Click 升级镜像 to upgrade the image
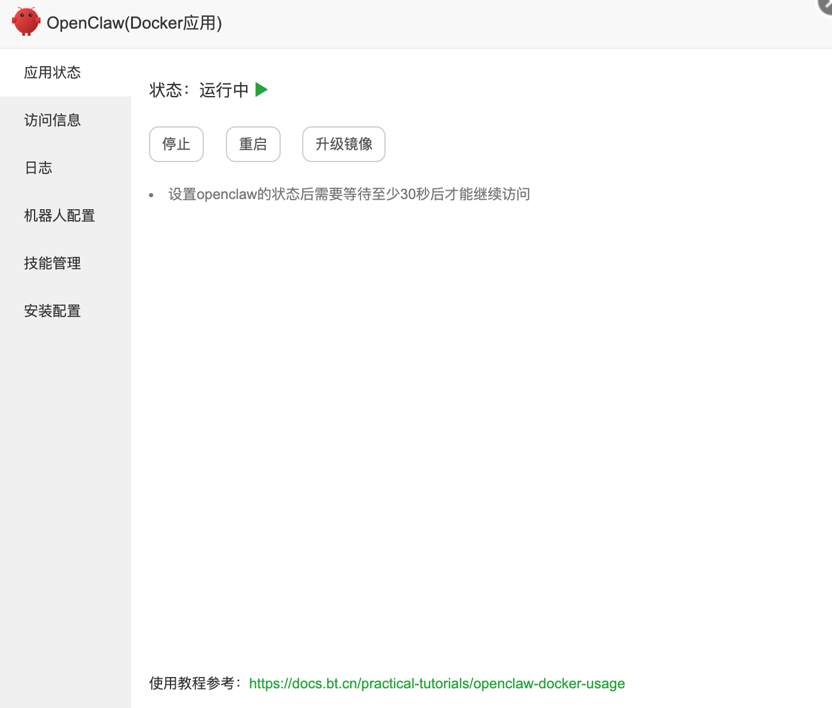This screenshot has height=708, width=832. coord(343,144)
